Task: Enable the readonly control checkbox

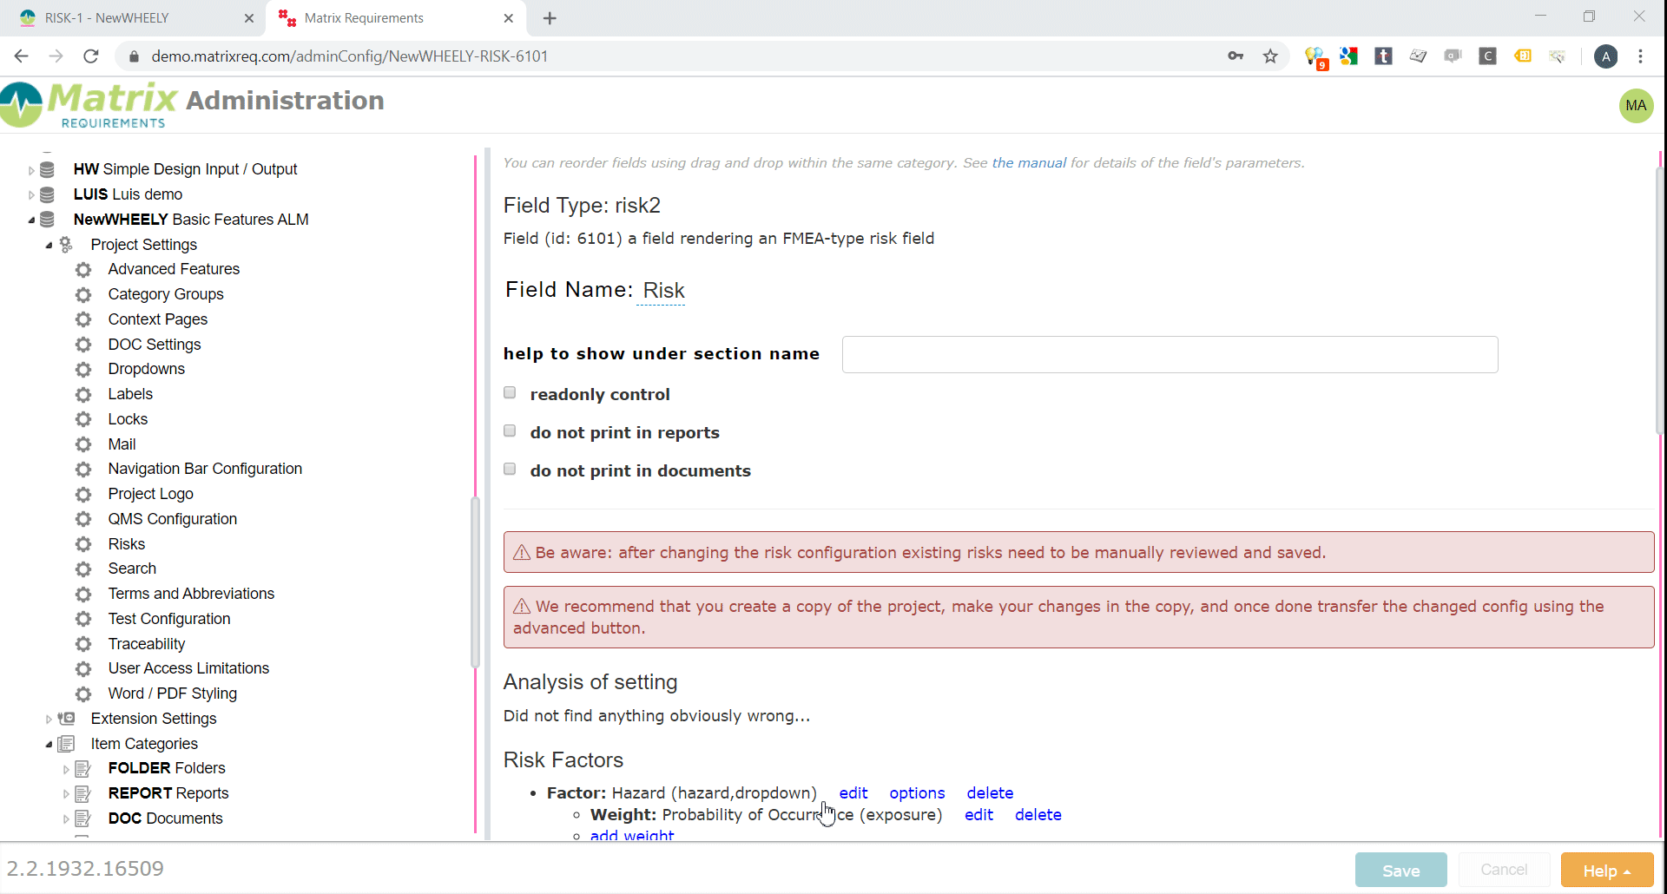Action: (510, 393)
